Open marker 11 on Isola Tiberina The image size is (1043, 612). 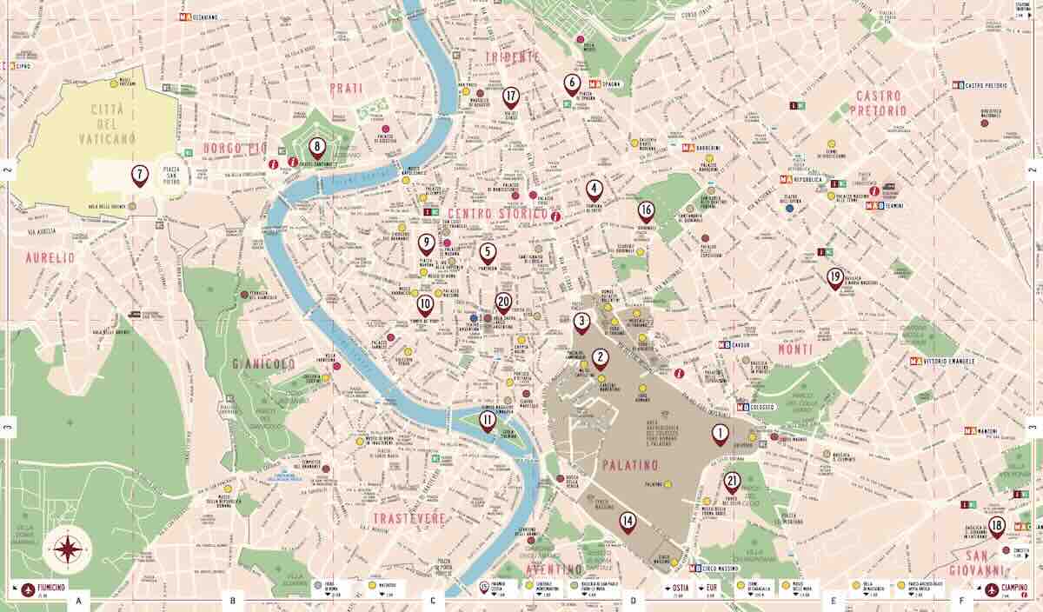[x=488, y=420]
